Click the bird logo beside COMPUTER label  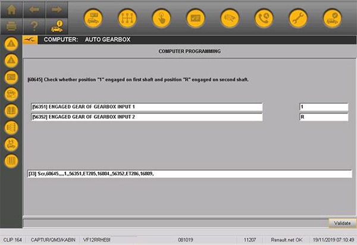coord(31,40)
